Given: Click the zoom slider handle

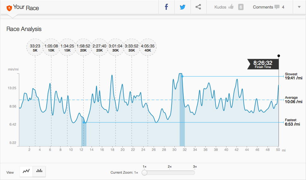Looking at the screenshot, I should click(x=144, y=173).
